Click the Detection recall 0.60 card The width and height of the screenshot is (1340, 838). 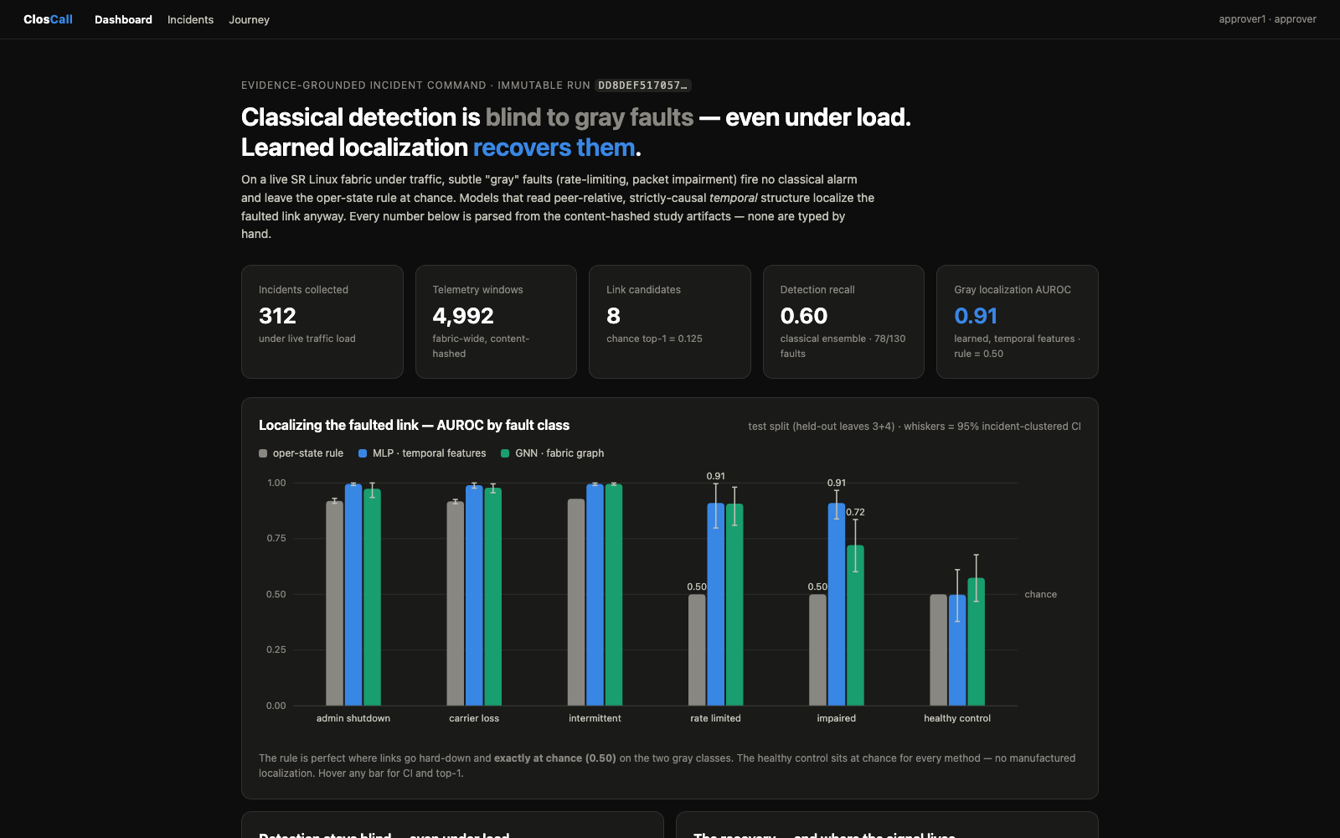843,322
